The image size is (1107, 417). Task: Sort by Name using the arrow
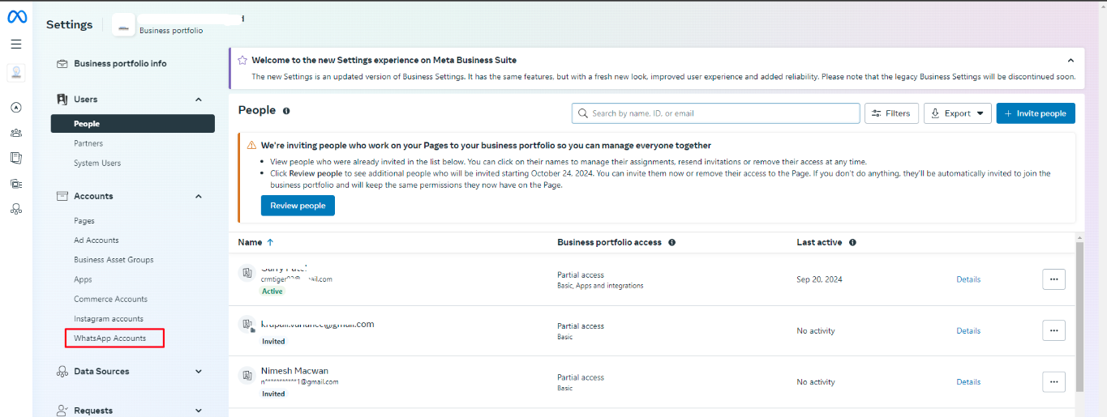pos(270,242)
